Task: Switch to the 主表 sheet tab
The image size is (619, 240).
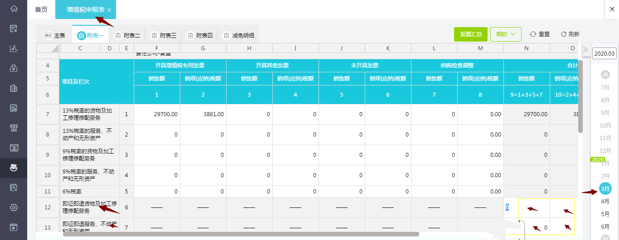Action: 55,36
